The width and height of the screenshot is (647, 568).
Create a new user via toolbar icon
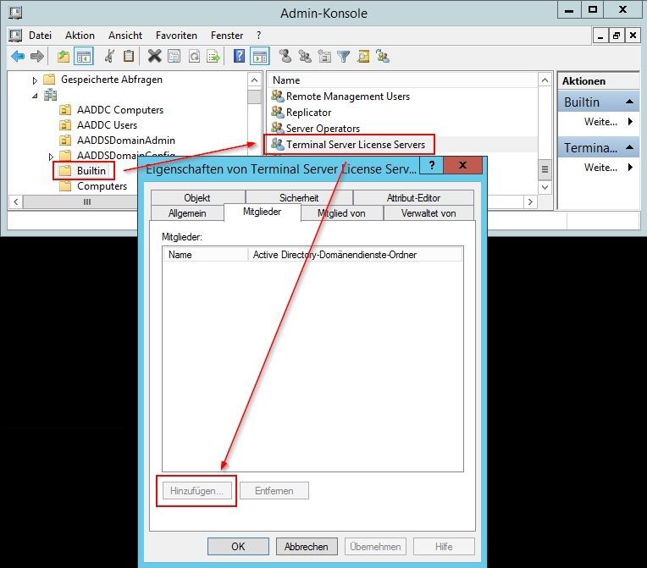(x=285, y=56)
